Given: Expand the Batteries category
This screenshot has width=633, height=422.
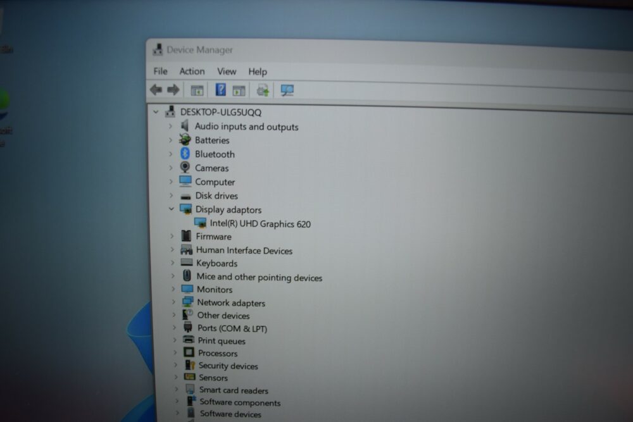Looking at the screenshot, I should (170, 140).
